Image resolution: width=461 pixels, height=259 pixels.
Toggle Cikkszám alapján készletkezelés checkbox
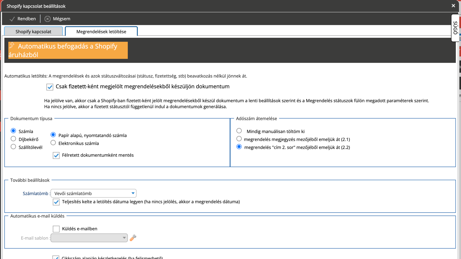(56, 257)
